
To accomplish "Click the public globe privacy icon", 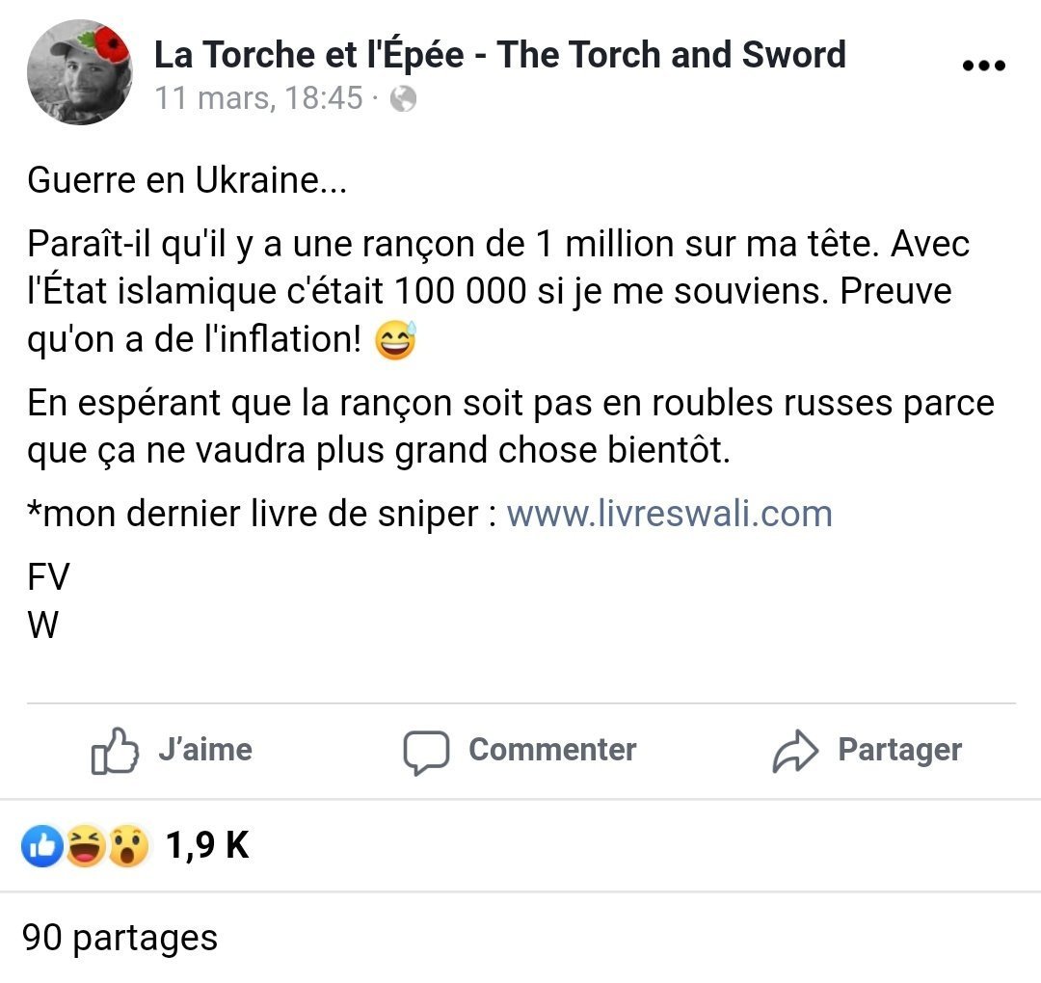I will (403, 99).
